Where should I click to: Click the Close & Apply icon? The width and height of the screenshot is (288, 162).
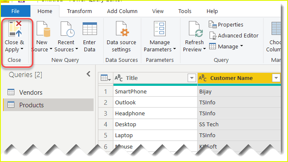click(x=15, y=29)
